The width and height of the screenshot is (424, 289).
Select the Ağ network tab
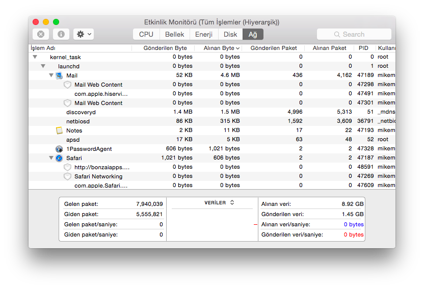(x=253, y=34)
